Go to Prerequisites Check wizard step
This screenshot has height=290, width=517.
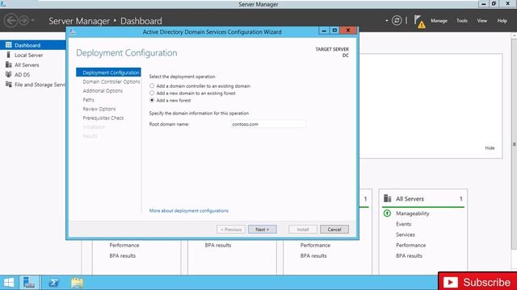point(103,118)
